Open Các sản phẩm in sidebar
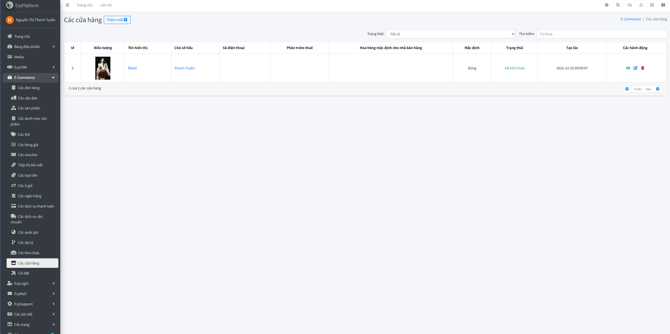The width and height of the screenshot is (670, 334). point(29,108)
